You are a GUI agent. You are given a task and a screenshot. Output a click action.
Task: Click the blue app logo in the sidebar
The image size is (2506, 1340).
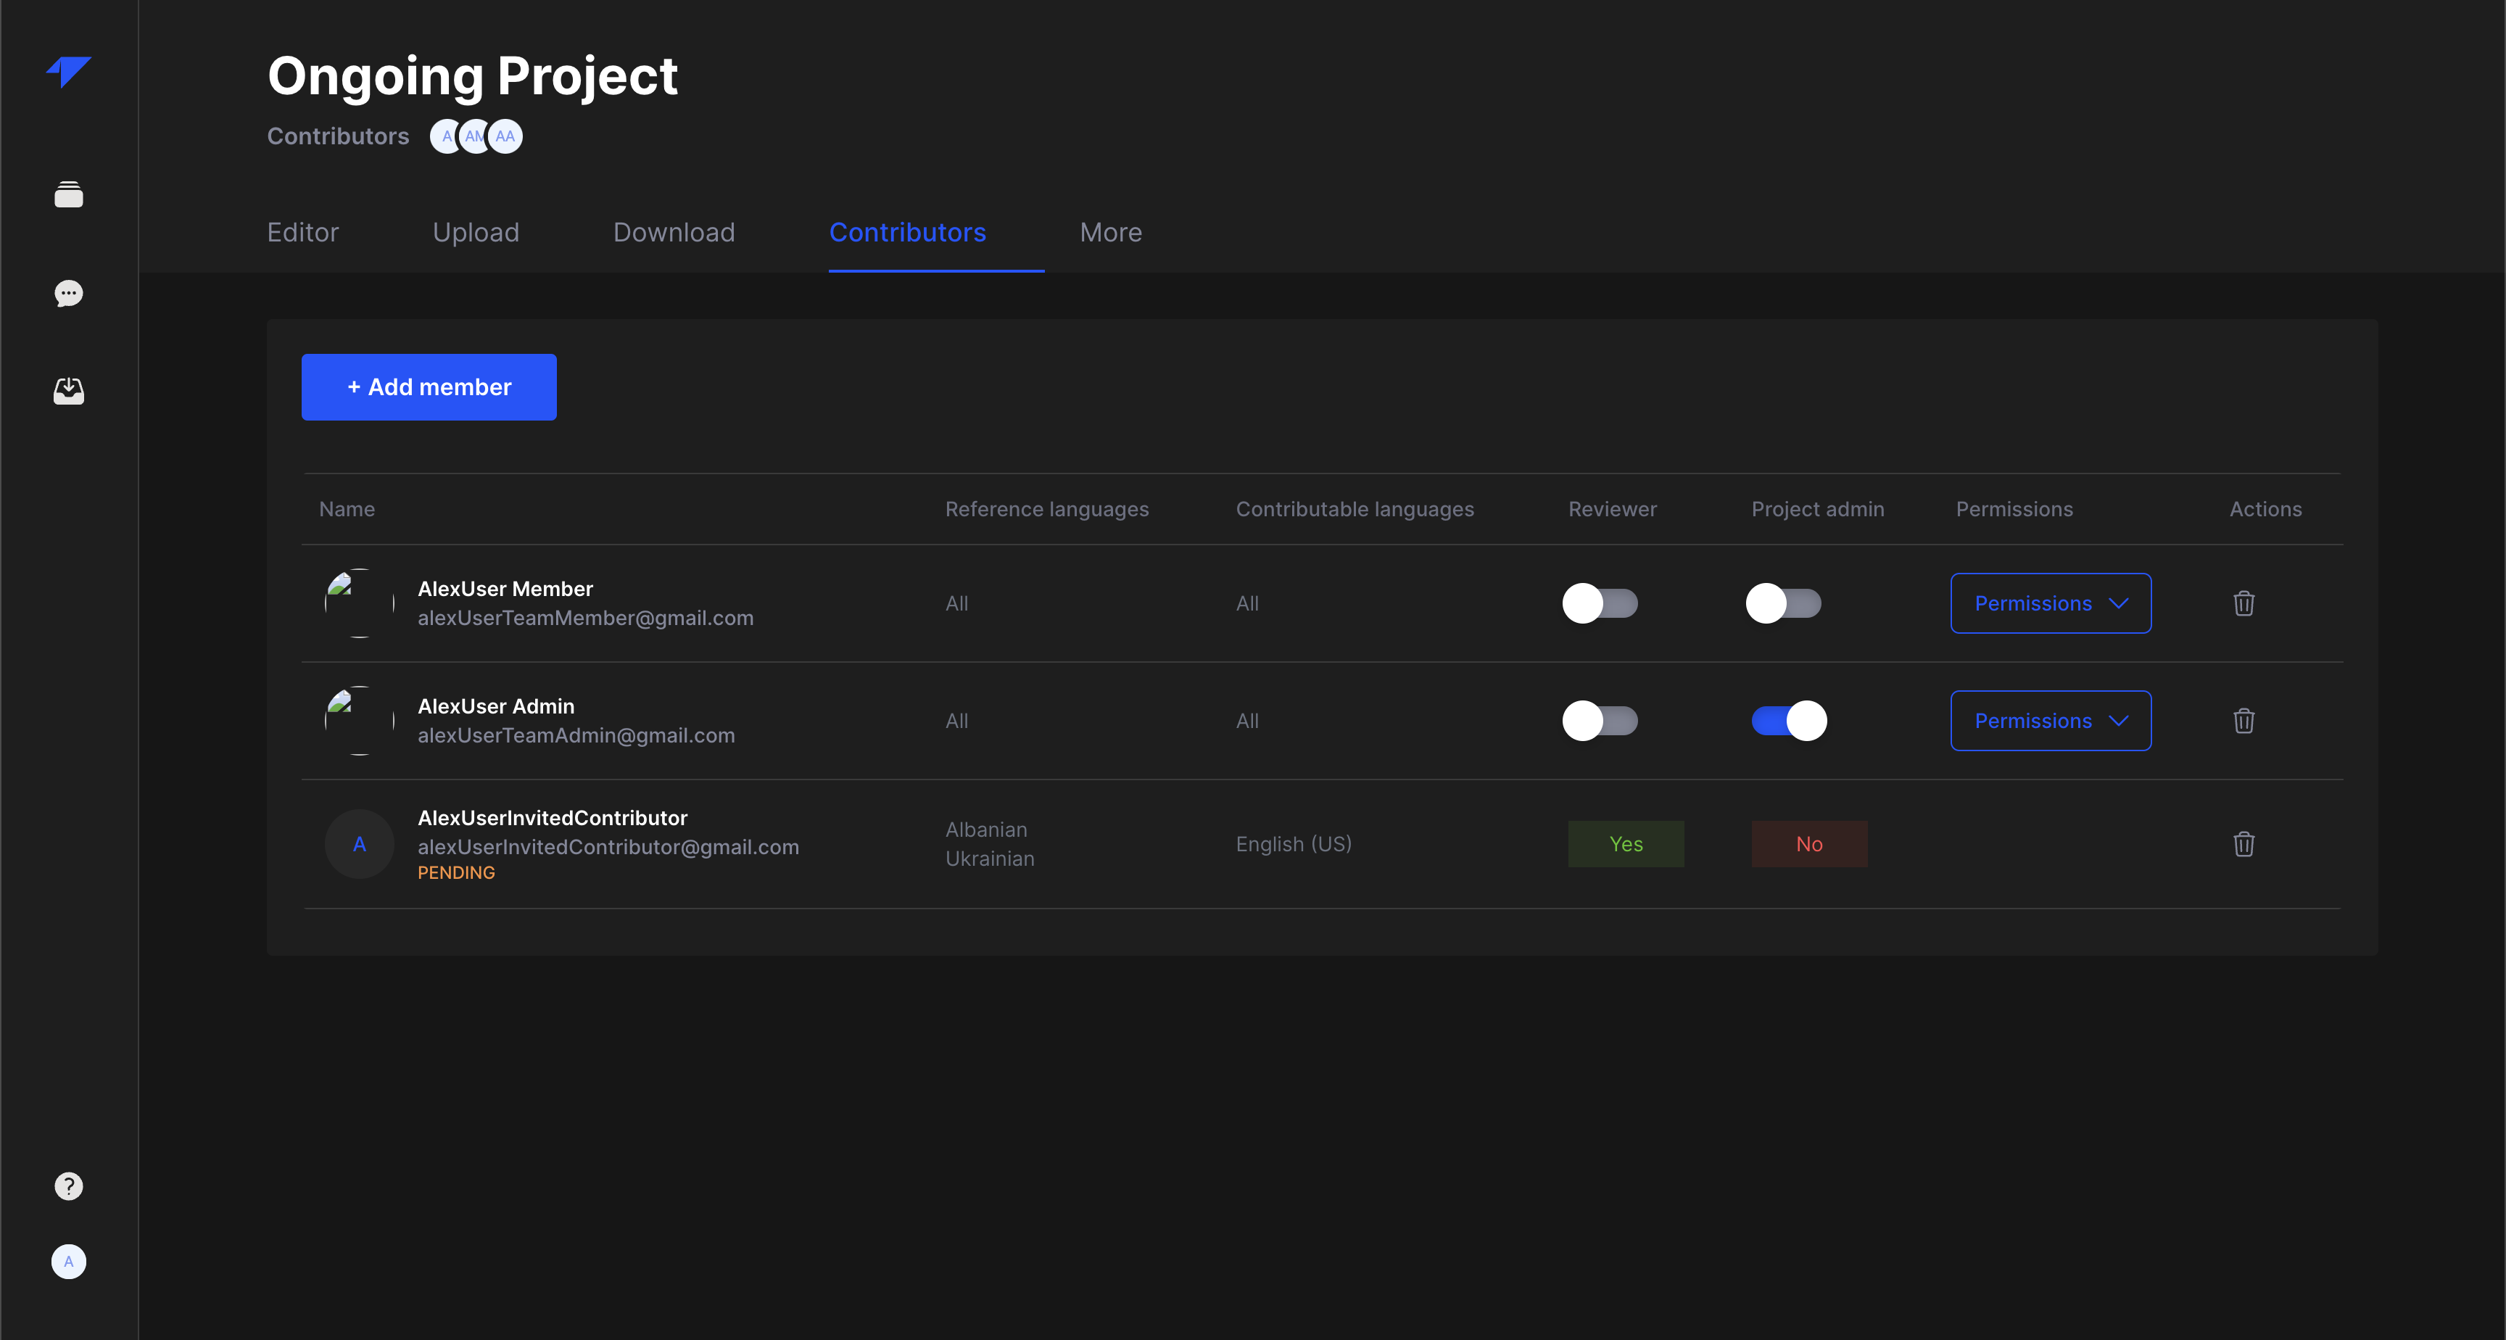[69, 71]
